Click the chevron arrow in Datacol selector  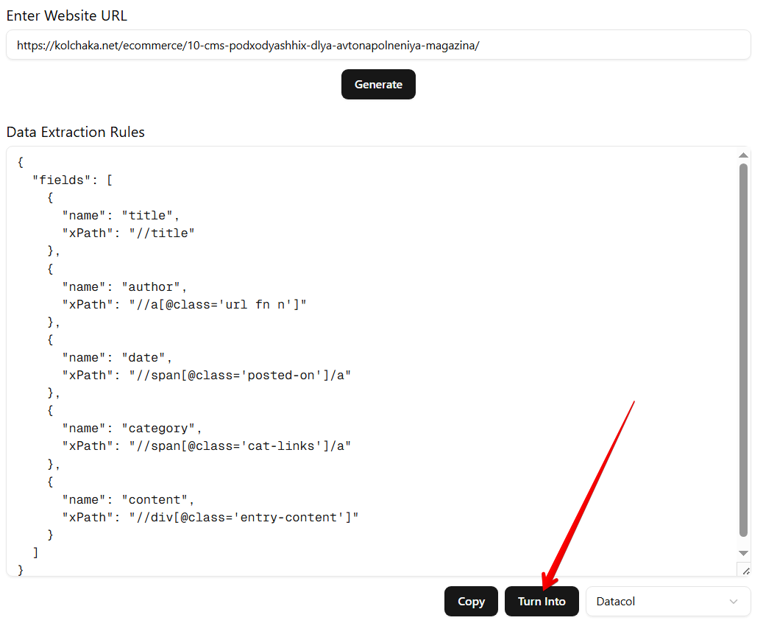(733, 602)
